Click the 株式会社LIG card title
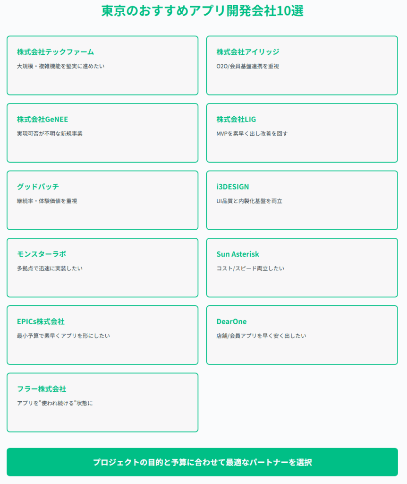 pyautogui.click(x=236, y=119)
